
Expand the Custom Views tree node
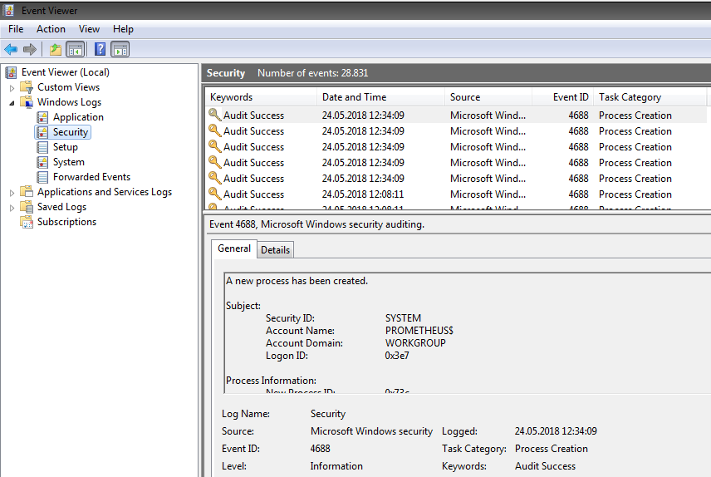coord(12,87)
